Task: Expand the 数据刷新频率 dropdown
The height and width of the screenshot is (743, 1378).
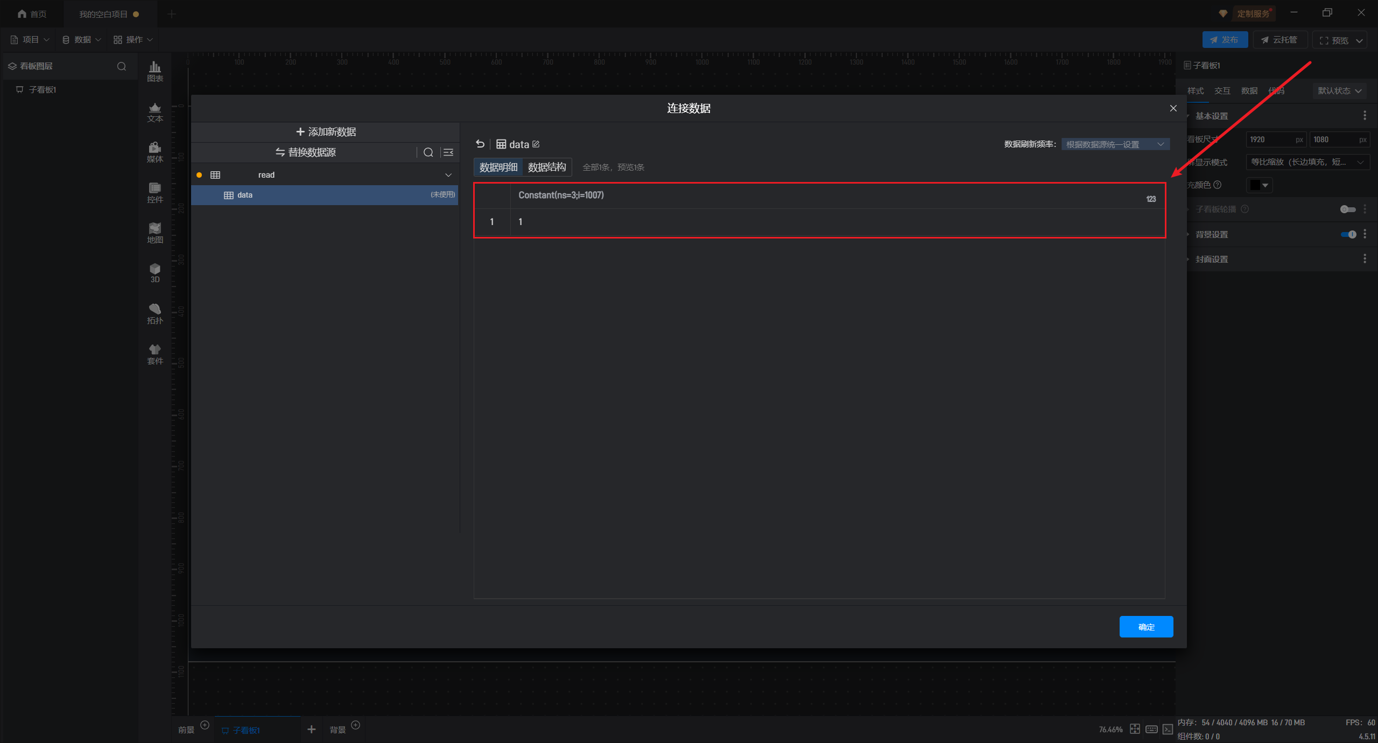Action: coord(1115,144)
